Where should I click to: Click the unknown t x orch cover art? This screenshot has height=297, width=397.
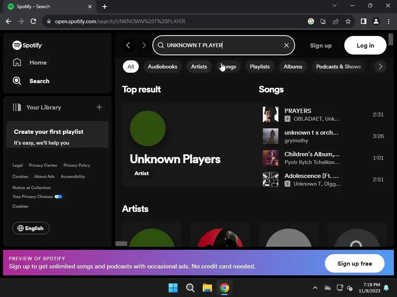(x=270, y=136)
